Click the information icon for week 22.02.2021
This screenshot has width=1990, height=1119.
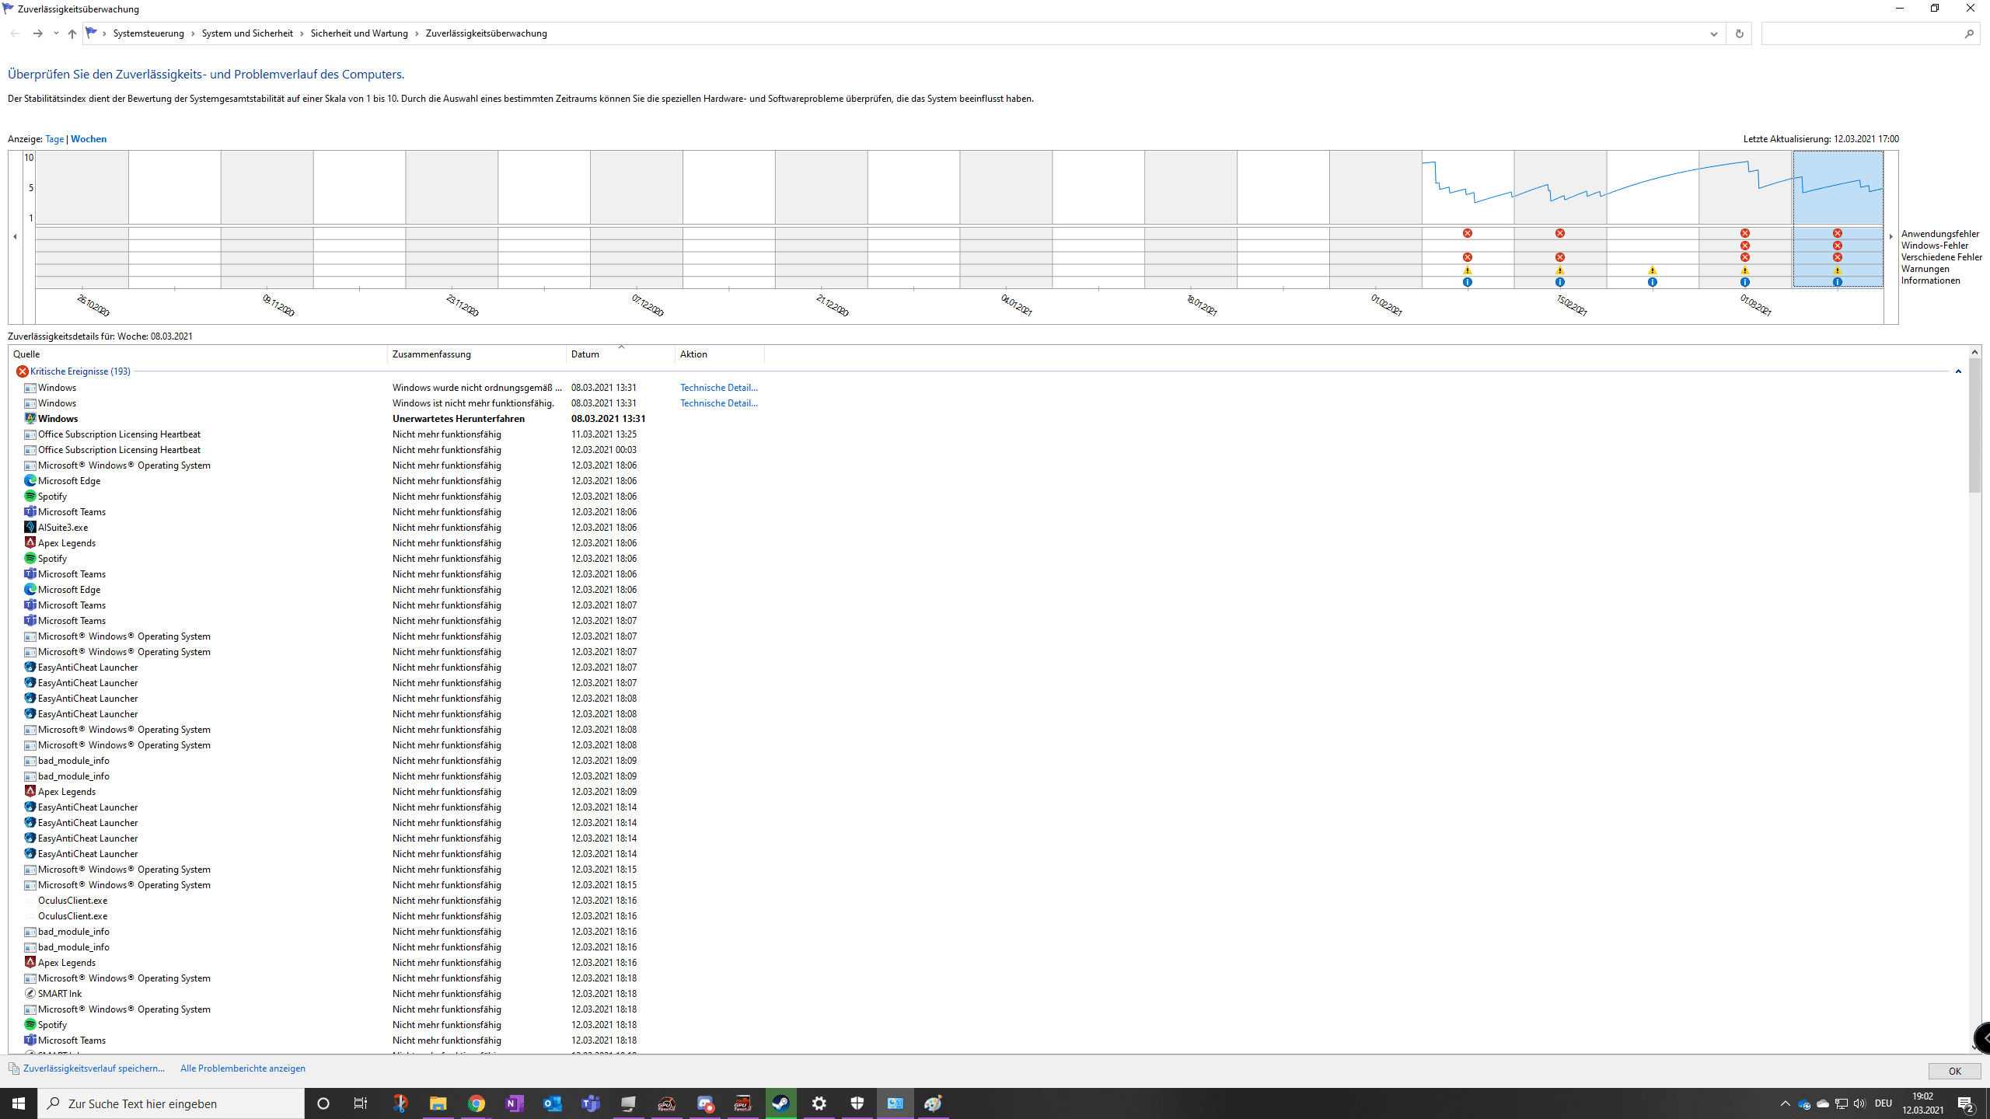point(1652,282)
